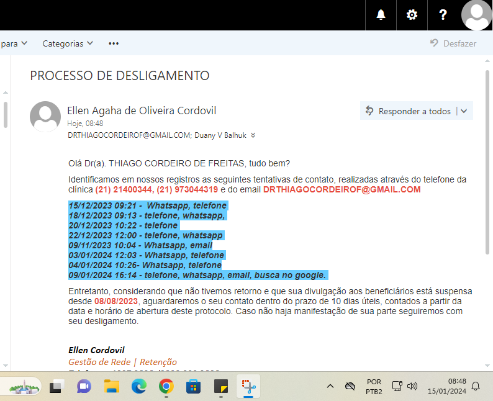Viewport: 493px width, 401px height.
Task: Click scroll-up arrow of right scrollbar
Action: [x=487, y=61]
